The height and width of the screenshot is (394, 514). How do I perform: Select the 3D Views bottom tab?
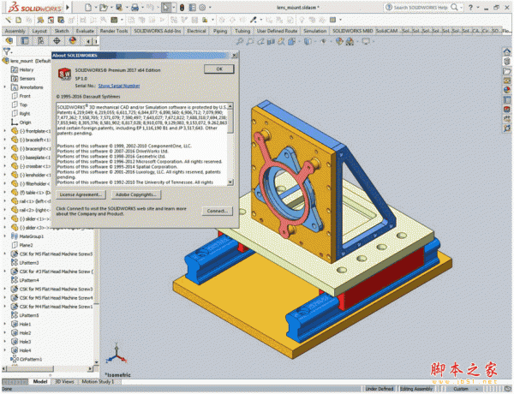pos(64,381)
